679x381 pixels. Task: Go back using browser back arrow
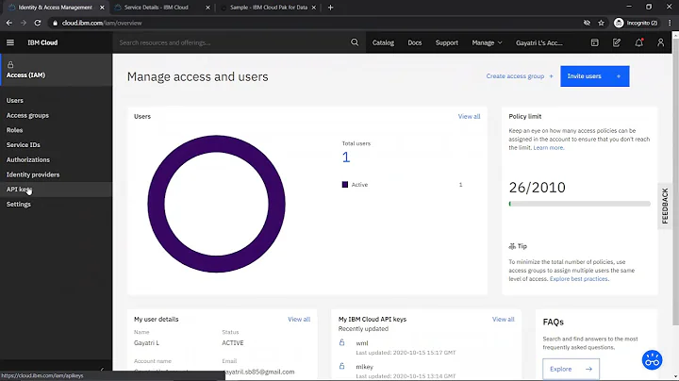coord(9,23)
